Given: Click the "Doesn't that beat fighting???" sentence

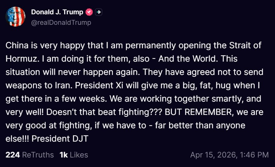Looking at the screenshot, I should coord(100,112).
